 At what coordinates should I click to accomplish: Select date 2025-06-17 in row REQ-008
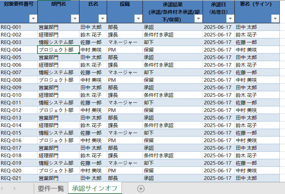(x=219, y=80)
